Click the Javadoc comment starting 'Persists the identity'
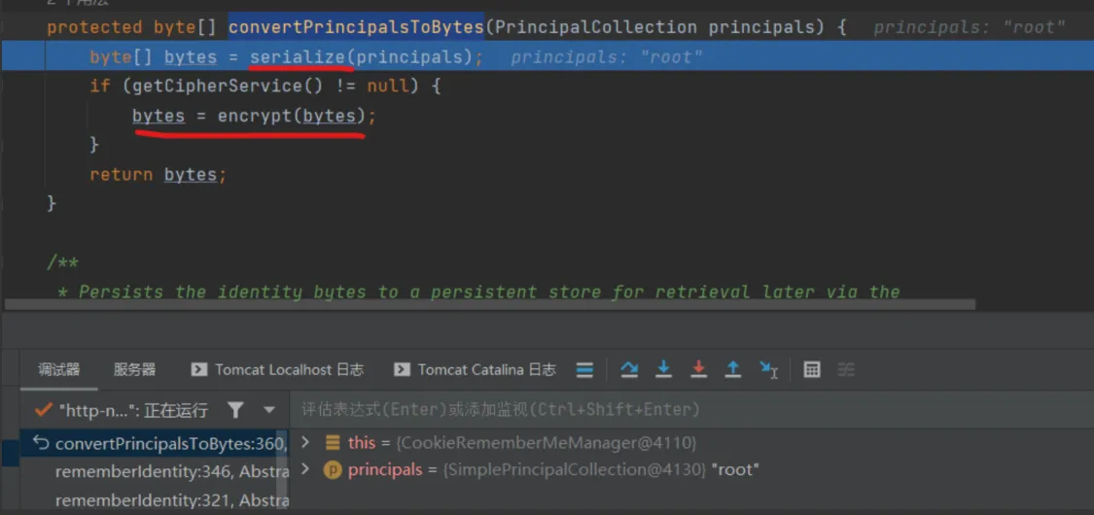The height and width of the screenshot is (515, 1094). (478, 292)
